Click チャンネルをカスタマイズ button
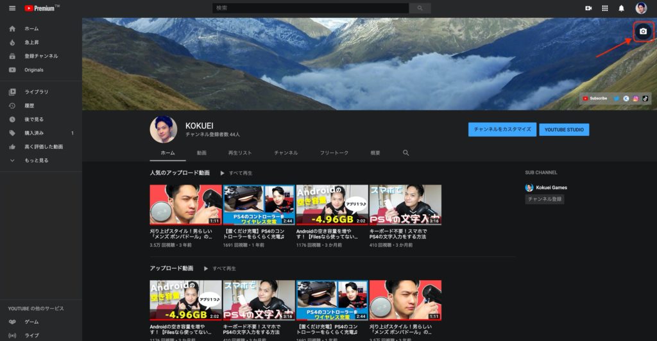 coord(502,129)
